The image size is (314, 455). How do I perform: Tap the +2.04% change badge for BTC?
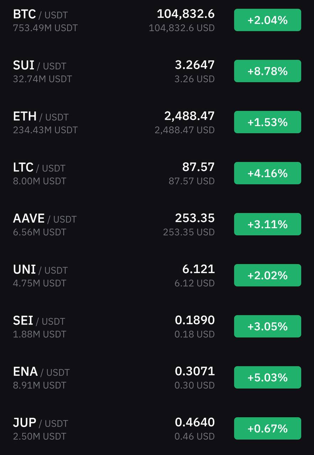(267, 20)
